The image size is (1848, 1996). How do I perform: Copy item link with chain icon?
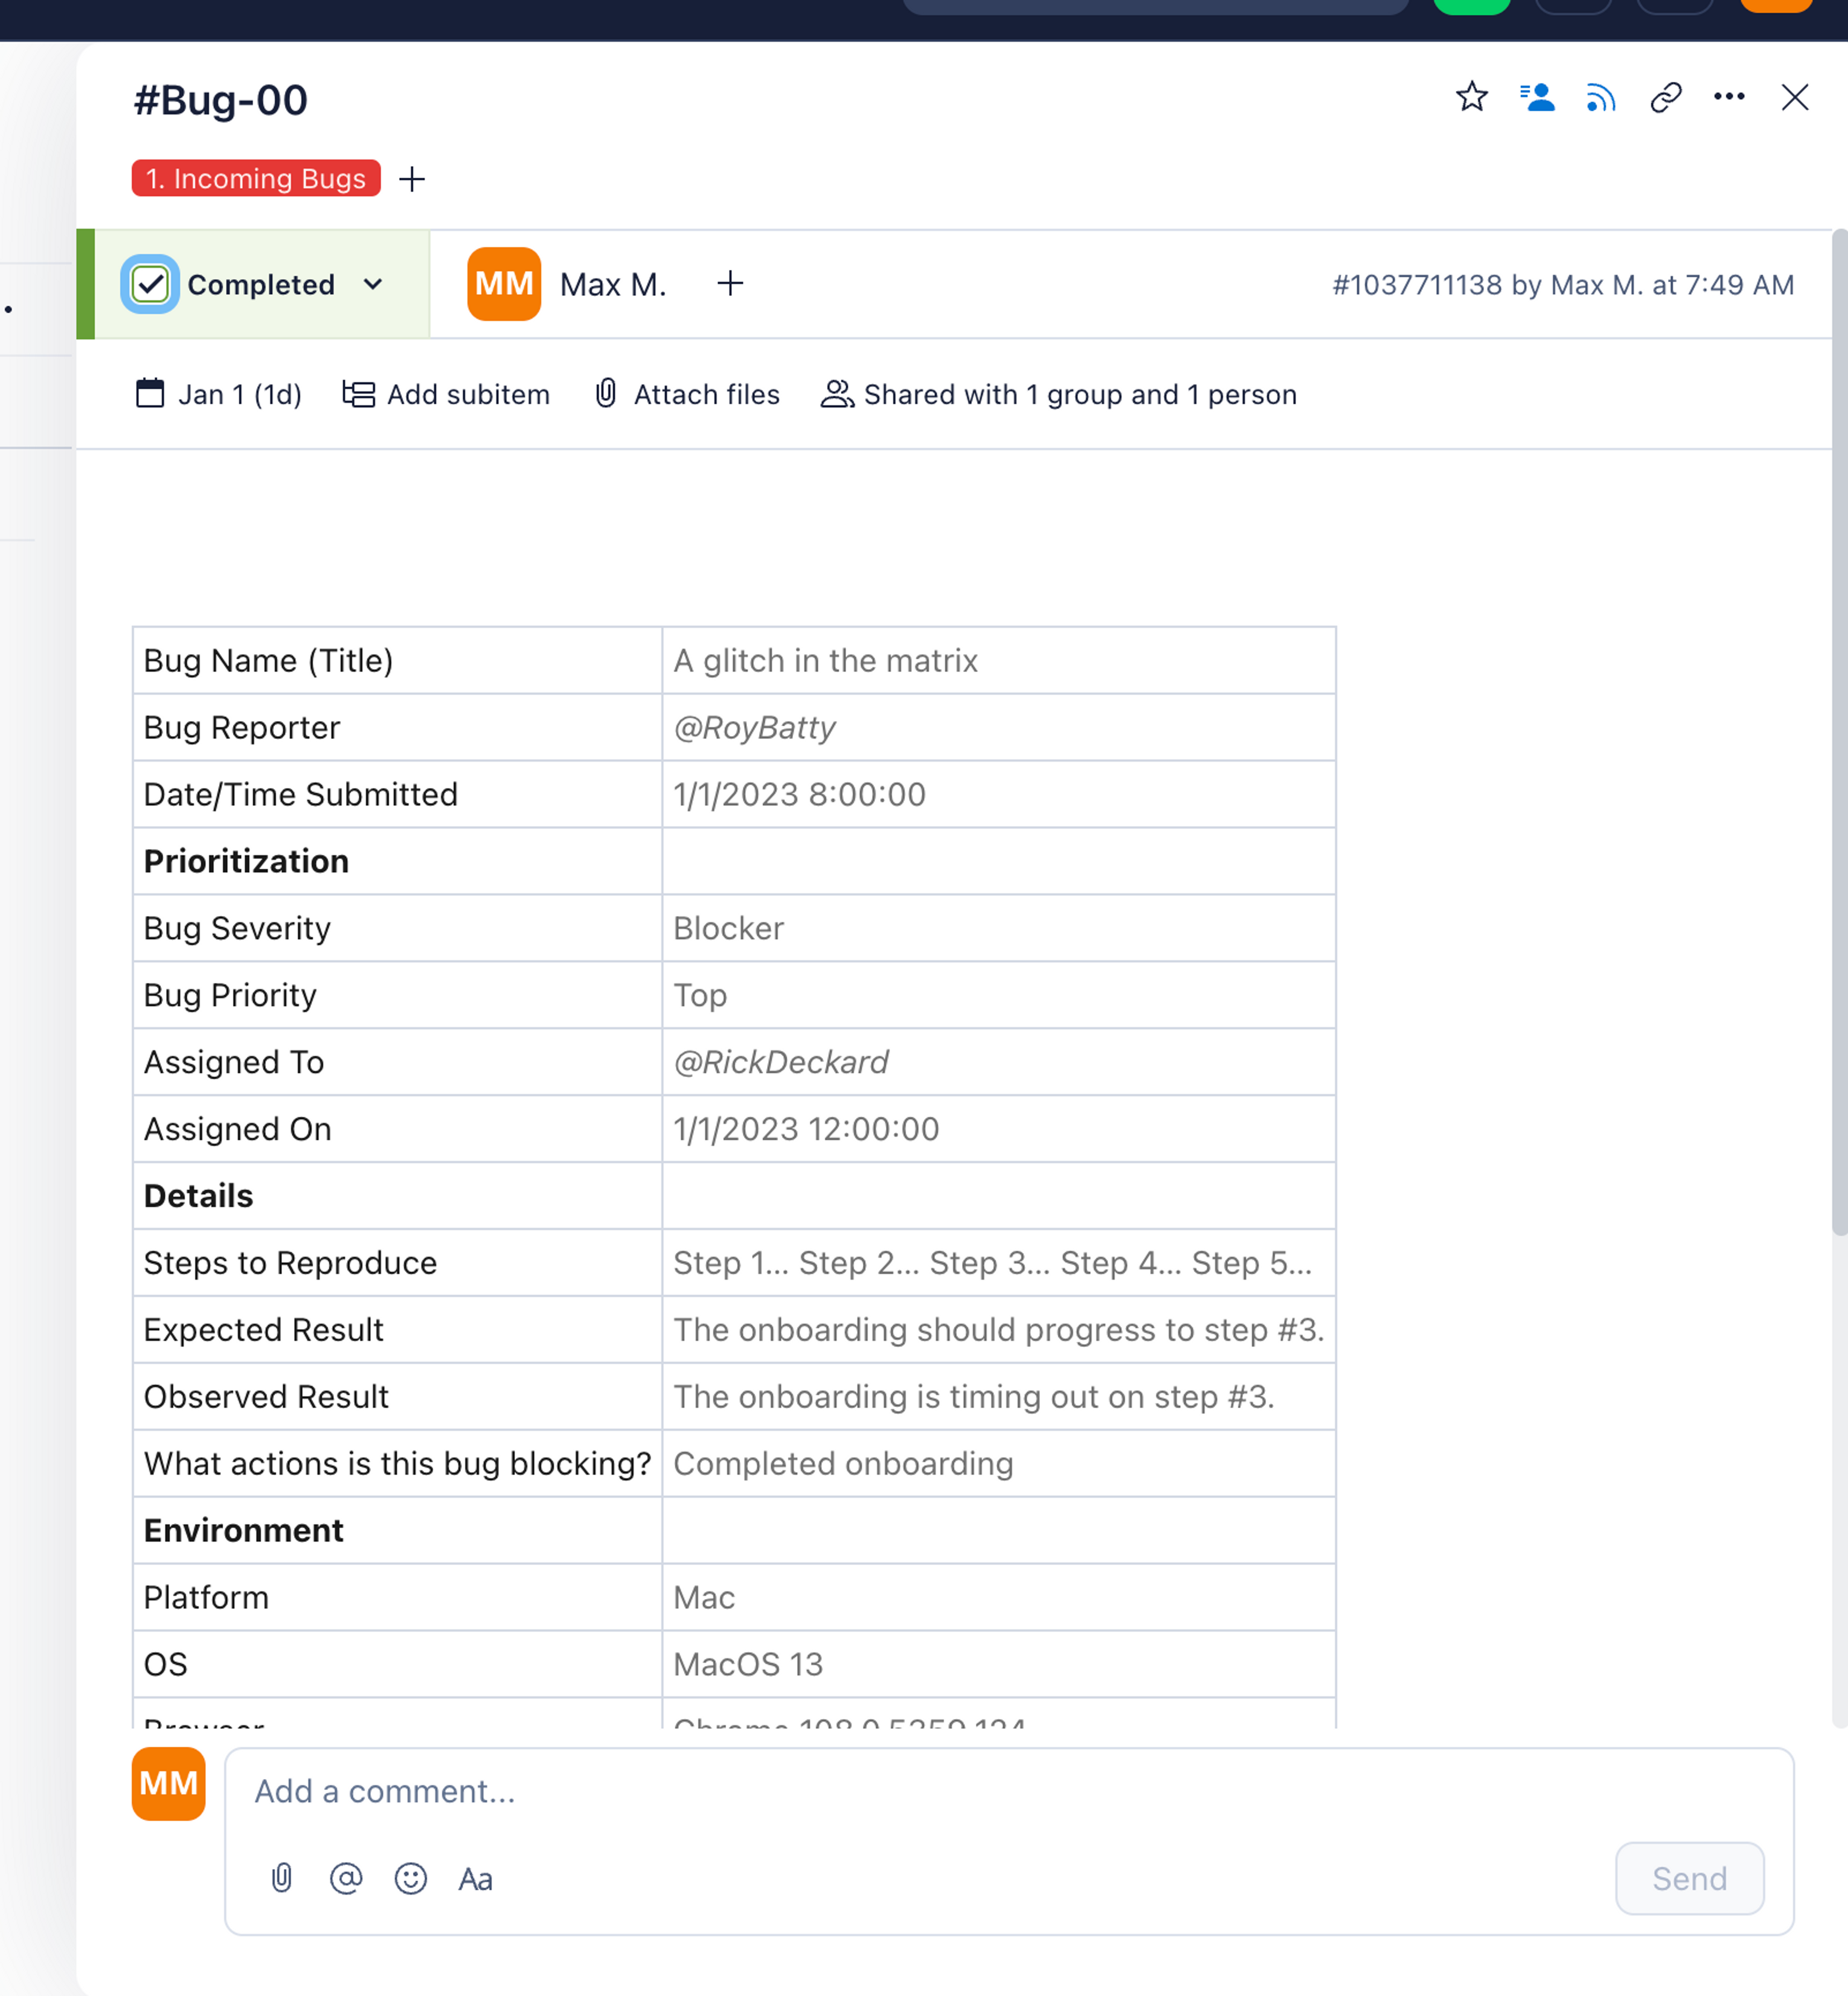coord(1665,97)
